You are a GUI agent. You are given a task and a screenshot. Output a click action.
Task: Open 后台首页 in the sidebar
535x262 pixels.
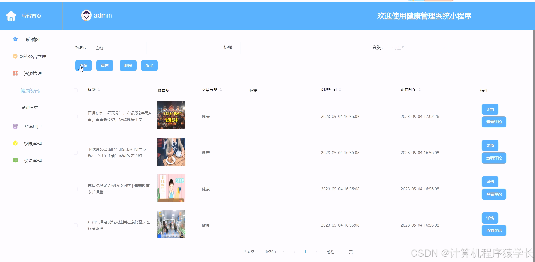tap(31, 16)
